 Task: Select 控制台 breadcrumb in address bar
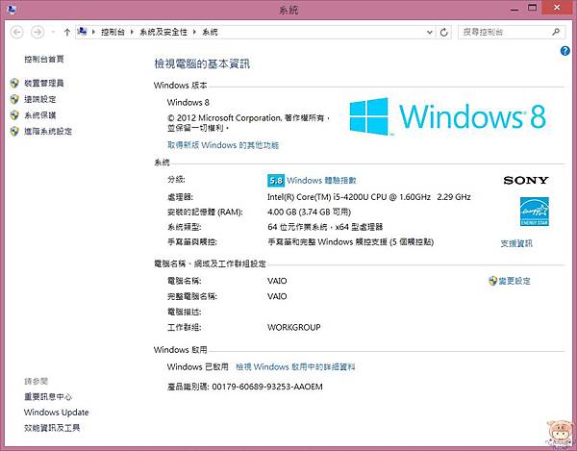[113, 33]
